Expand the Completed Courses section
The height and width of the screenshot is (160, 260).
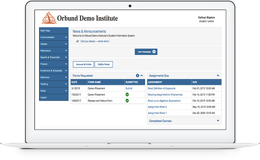(218, 121)
